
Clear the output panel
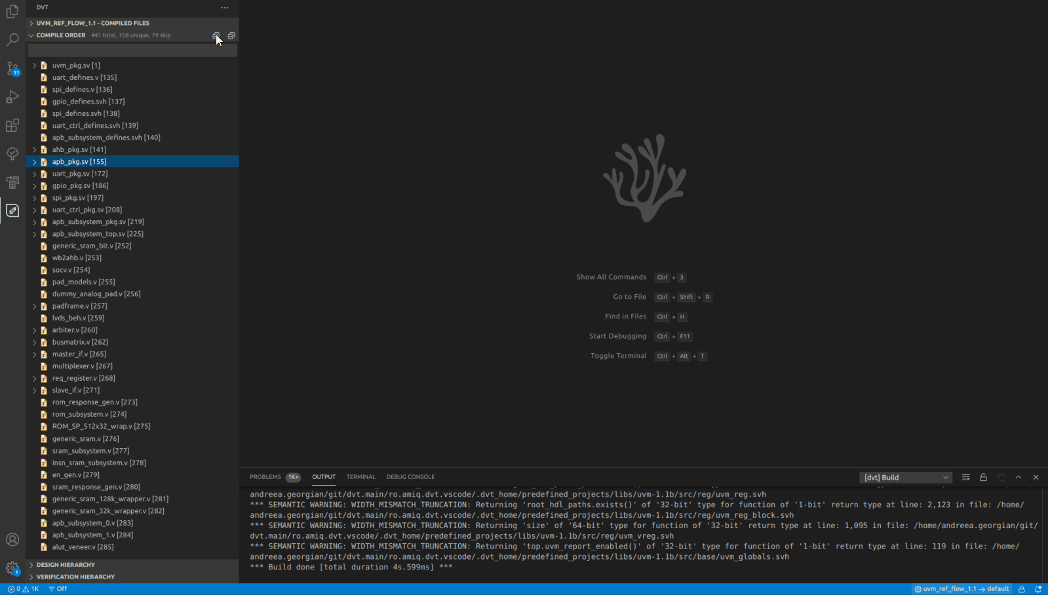pyautogui.click(x=965, y=478)
